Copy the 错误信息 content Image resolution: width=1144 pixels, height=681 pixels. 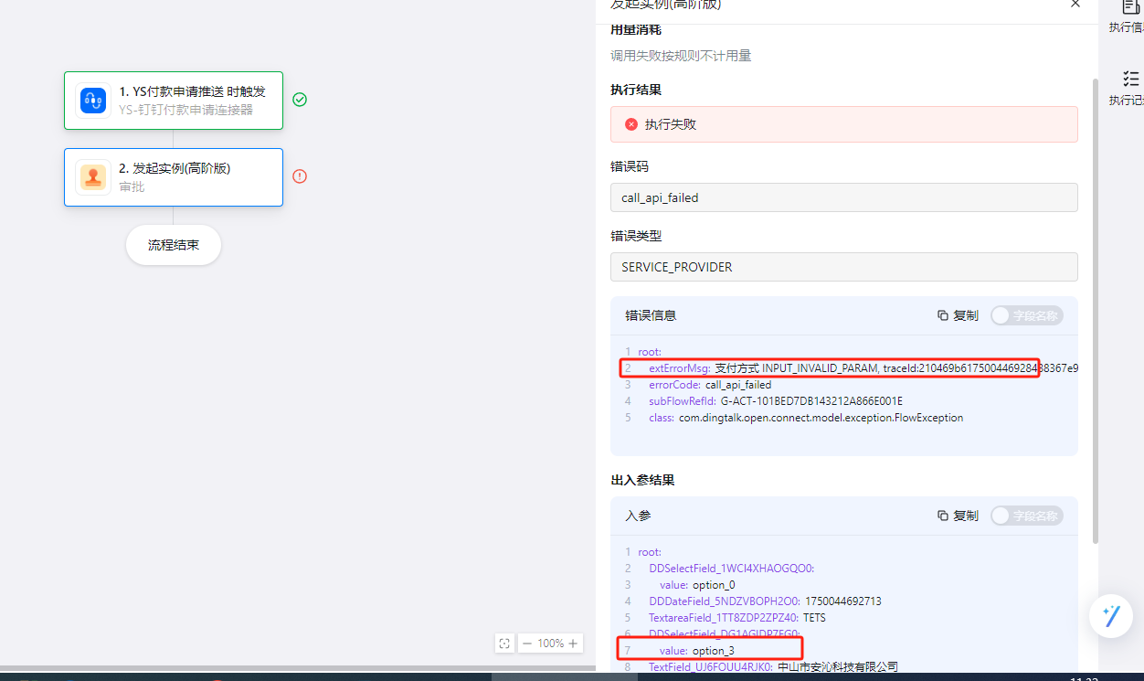pos(958,315)
